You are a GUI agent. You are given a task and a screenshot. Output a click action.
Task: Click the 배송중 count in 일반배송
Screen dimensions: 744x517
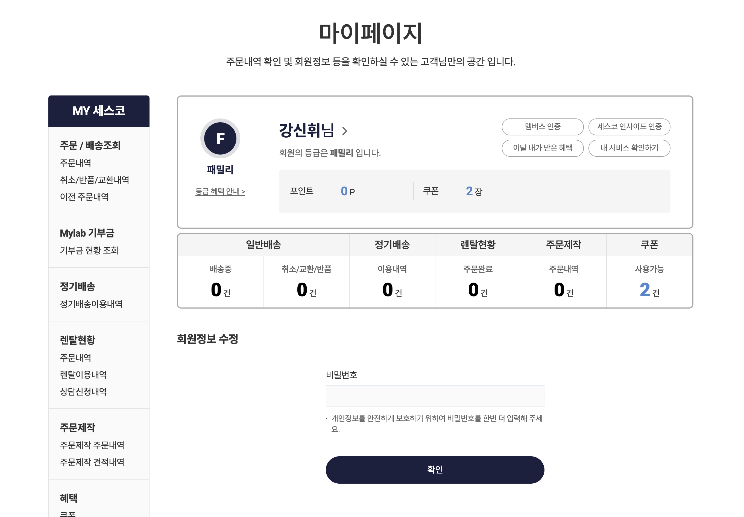click(x=216, y=290)
